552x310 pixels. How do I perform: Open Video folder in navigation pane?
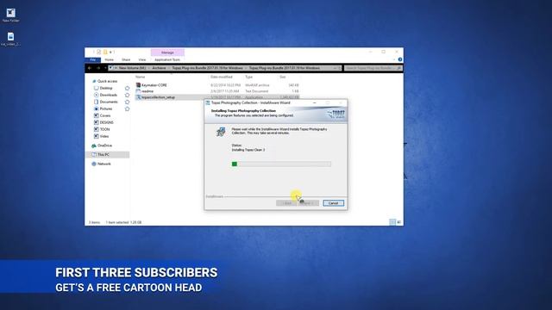[104, 136]
